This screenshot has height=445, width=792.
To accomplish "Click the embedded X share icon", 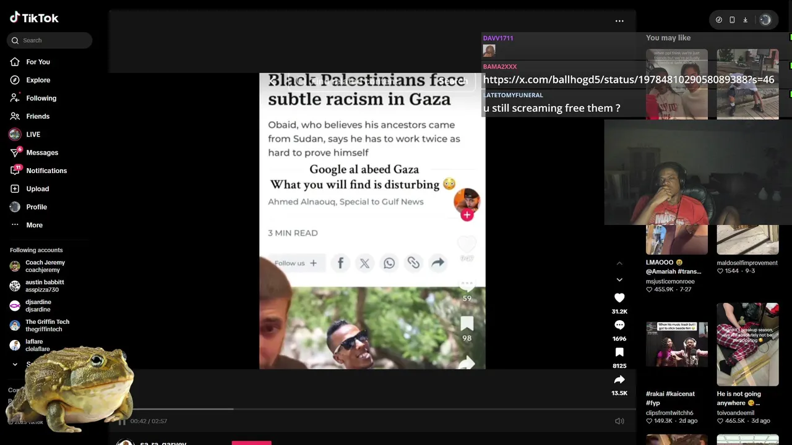I will point(364,263).
